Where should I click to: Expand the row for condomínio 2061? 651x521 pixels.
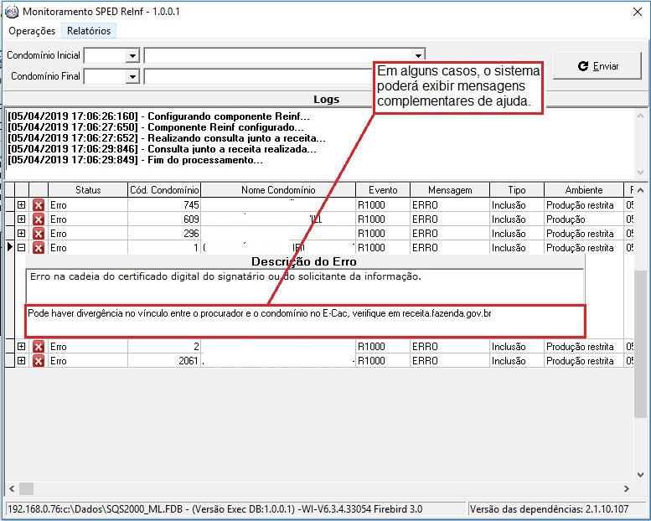pyautogui.click(x=22, y=360)
